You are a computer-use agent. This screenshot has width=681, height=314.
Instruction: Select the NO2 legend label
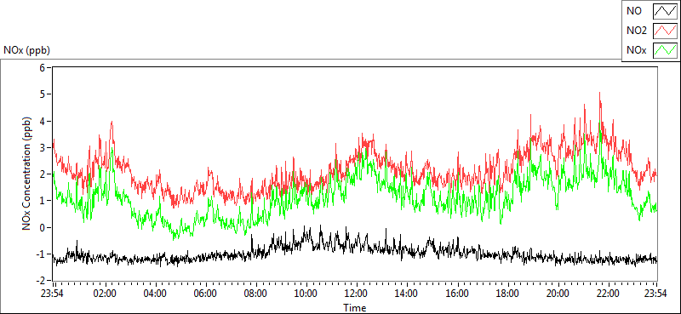[636, 31]
